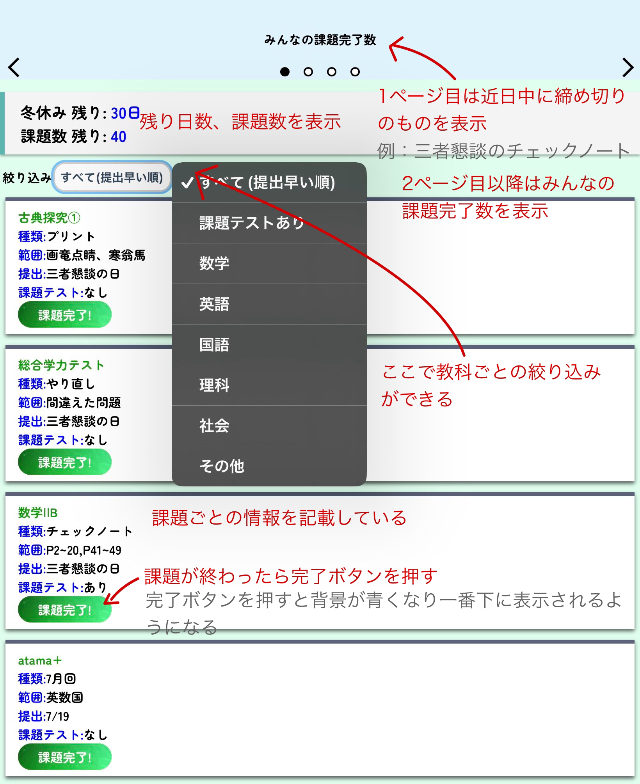Image resolution: width=640 pixels, height=784 pixels.
Task: Click the atama+ card title
Action: 40,660
